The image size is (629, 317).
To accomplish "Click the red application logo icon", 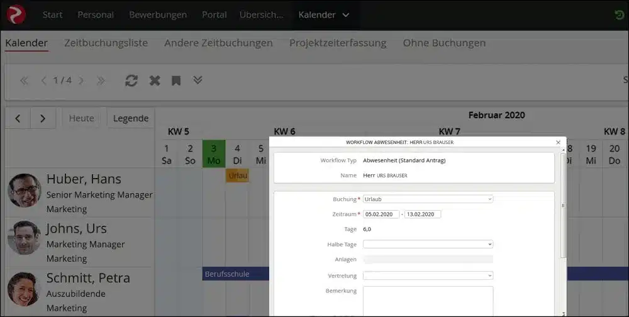I will 16,14.
